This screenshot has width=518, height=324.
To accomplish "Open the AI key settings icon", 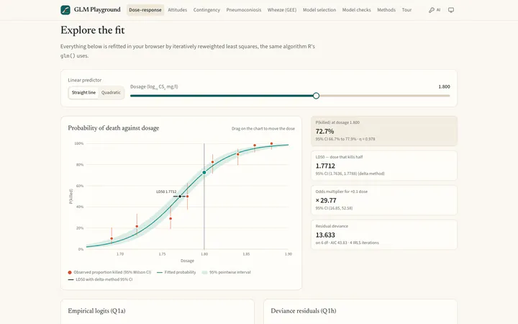I will click(x=435, y=10).
